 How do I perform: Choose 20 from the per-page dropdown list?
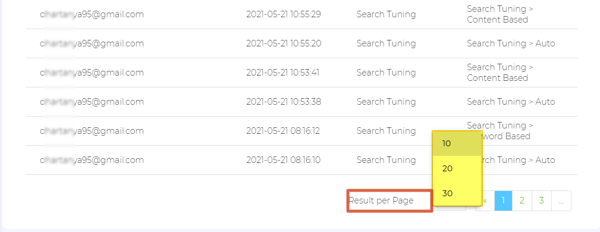pos(457,168)
